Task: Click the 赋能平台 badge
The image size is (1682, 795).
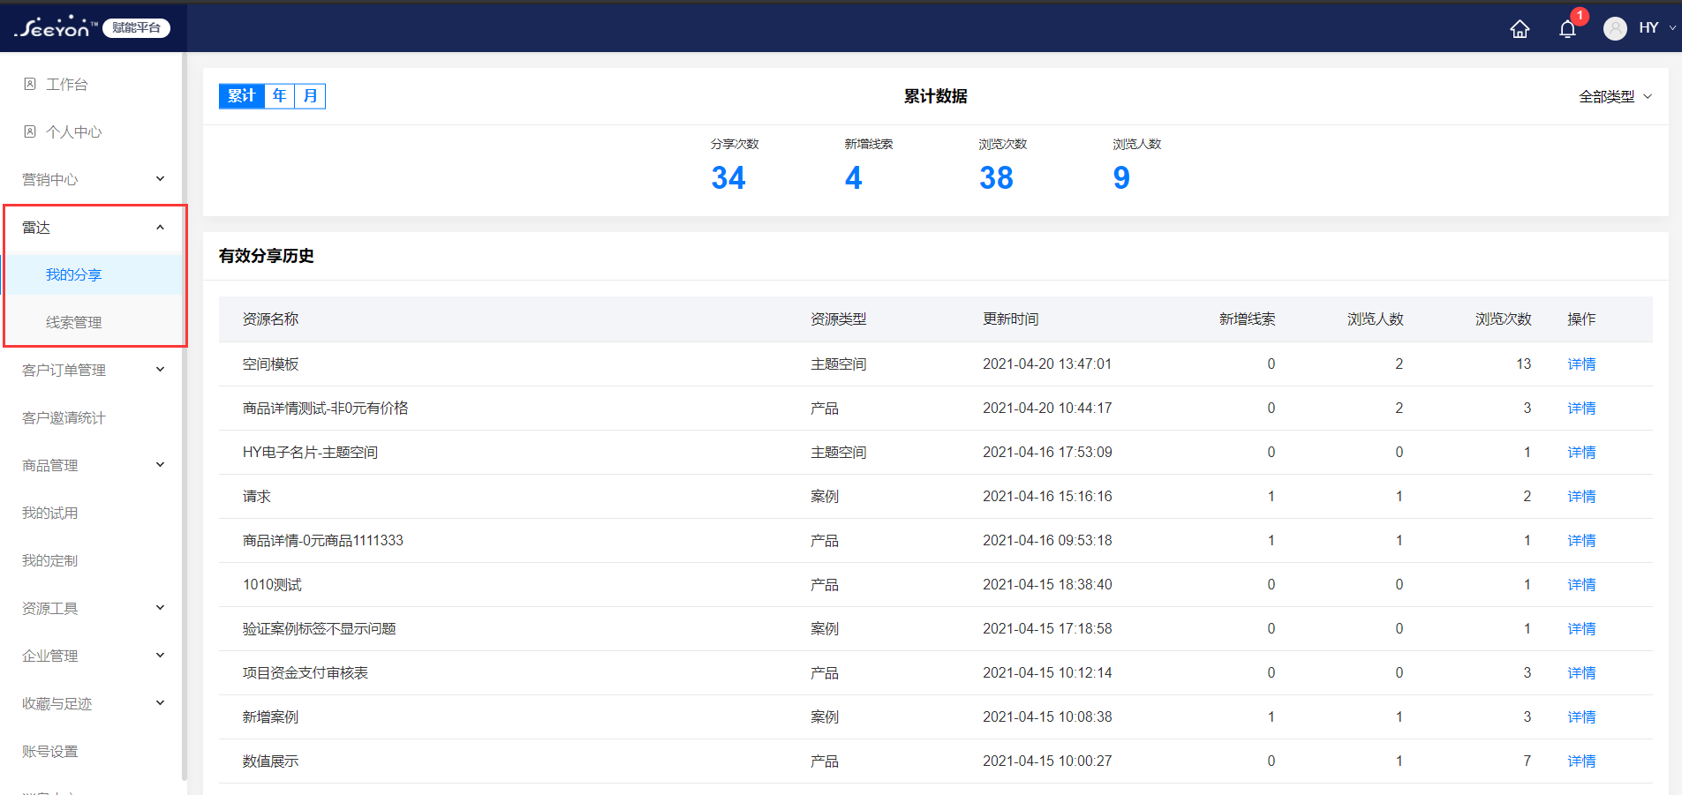Action: (x=137, y=27)
